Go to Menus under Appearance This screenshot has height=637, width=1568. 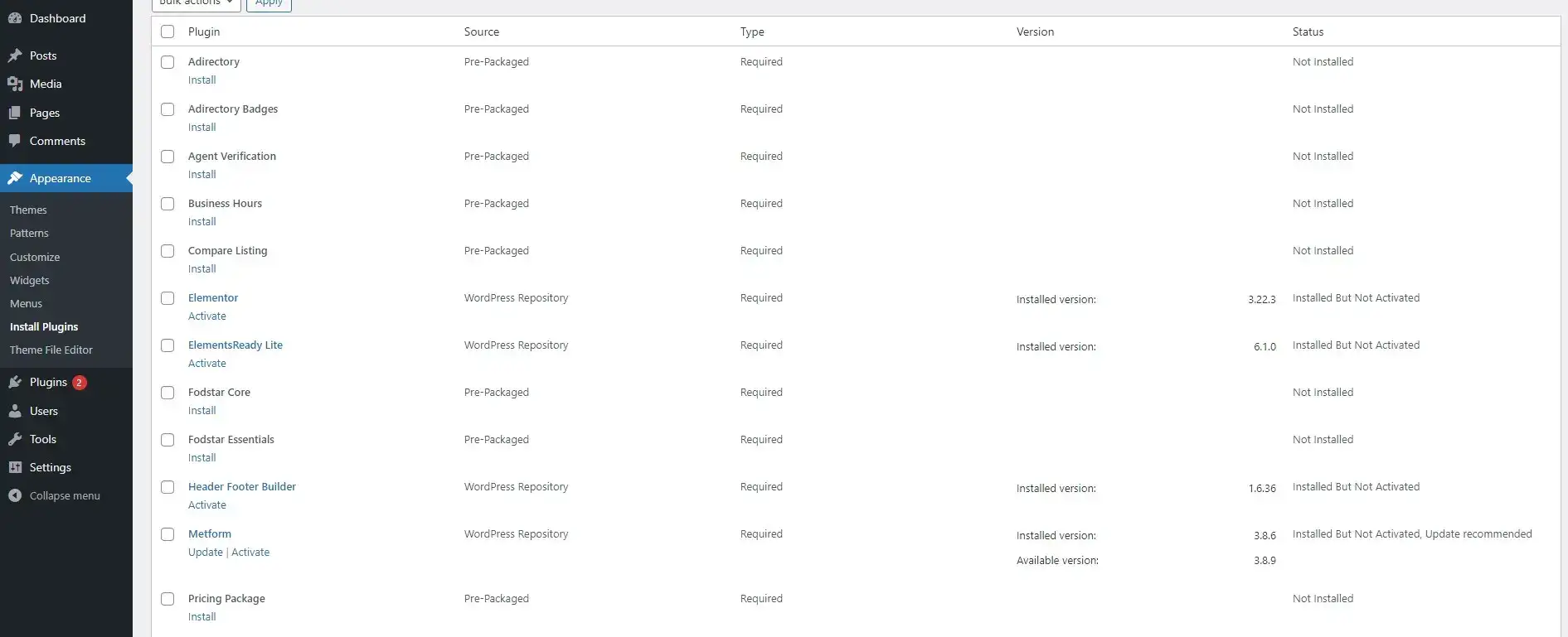(26, 303)
